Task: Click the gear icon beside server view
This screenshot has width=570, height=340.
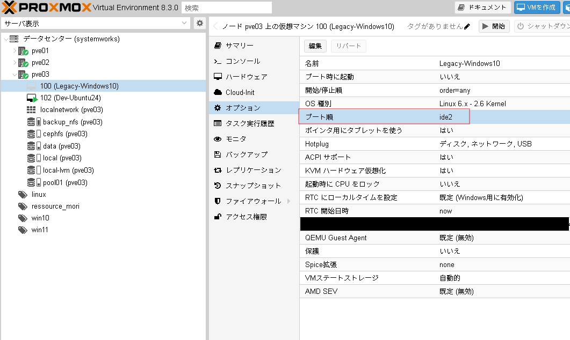Action: [199, 23]
